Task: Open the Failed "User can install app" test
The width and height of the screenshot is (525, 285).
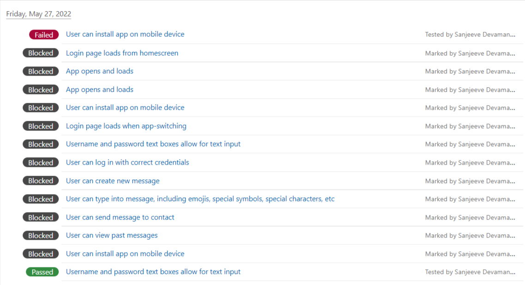Action: coord(125,34)
